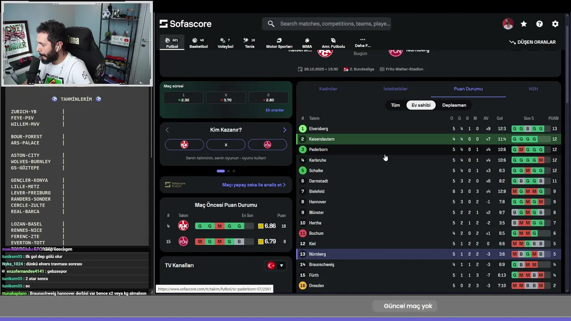571x321 pixels.
Task: Focus the Search matches input field
Action: (335, 24)
